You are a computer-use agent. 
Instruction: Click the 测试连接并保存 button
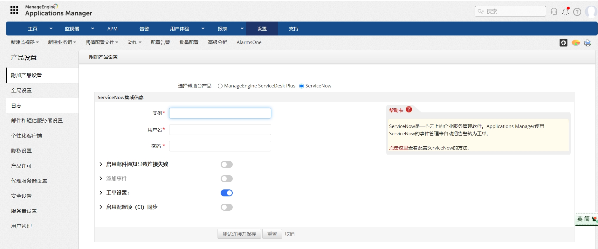click(239, 234)
